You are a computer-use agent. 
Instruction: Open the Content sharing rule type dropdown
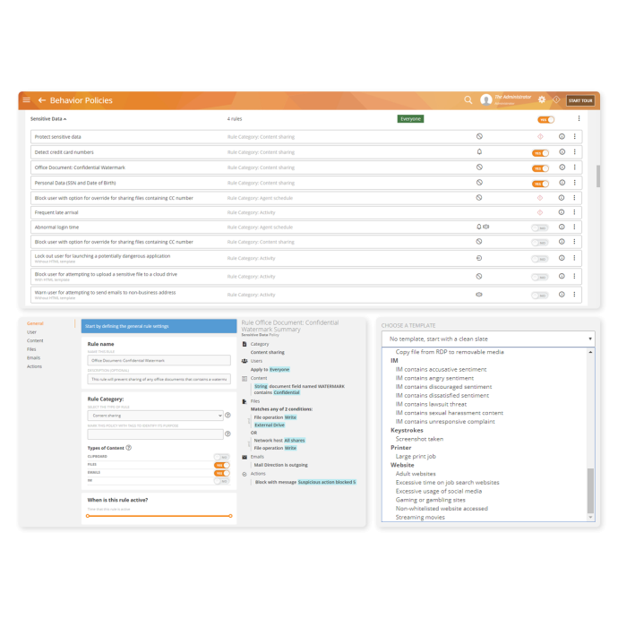[x=154, y=416]
